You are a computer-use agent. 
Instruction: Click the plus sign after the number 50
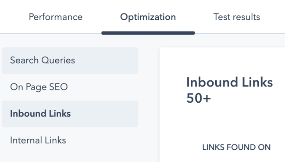(x=207, y=99)
